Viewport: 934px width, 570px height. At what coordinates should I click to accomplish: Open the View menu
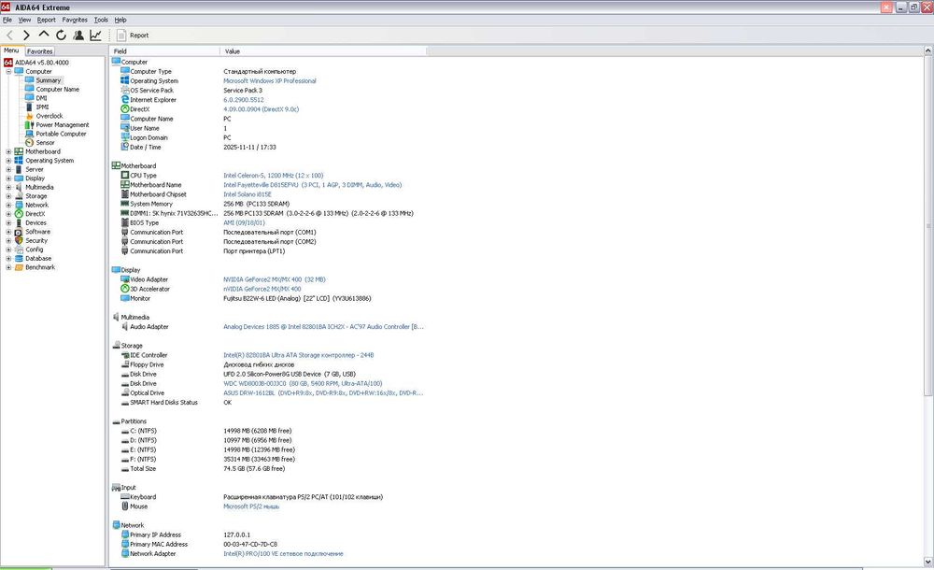24,20
